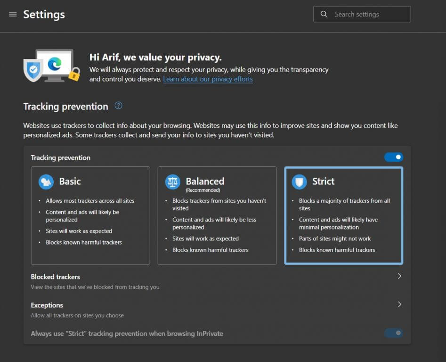The width and height of the screenshot is (446, 362).
Task: Expand Blocked trackers with its chevron
Action: click(400, 276)
